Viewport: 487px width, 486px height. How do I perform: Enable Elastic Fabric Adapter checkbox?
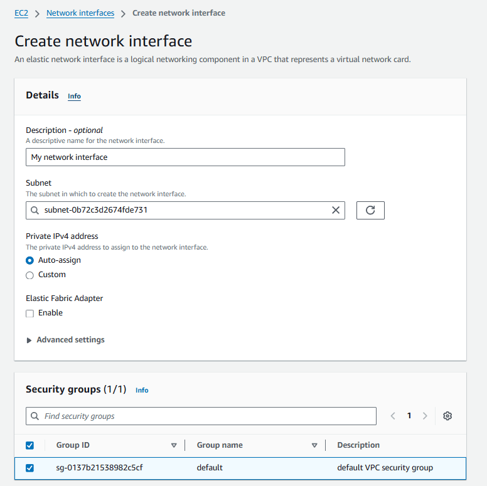[29, 314]
